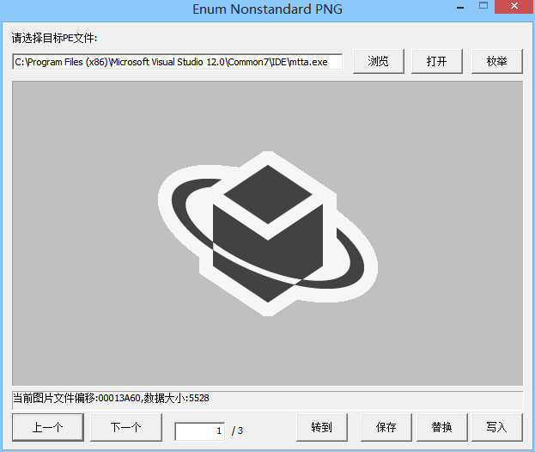Click the 写入 (Write) button
Viewport: 535px width, 452px height.
coord(496,427)
